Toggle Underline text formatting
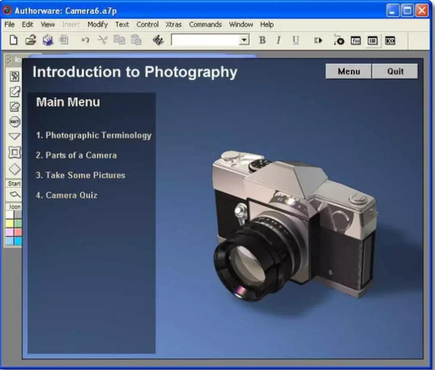 coord(296,41)
